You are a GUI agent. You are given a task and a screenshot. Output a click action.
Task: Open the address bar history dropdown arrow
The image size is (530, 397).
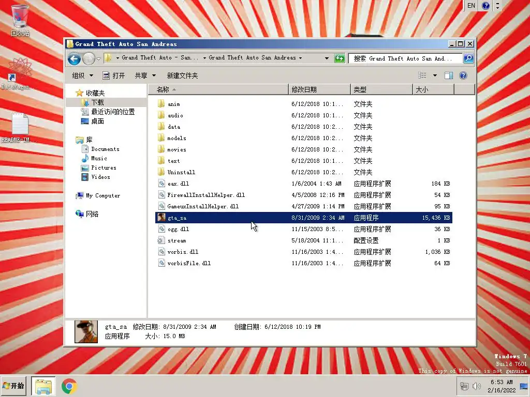[327, 58]
